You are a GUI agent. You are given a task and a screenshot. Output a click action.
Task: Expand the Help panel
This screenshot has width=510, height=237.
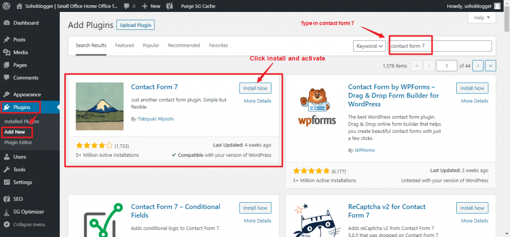click(482, 17)
